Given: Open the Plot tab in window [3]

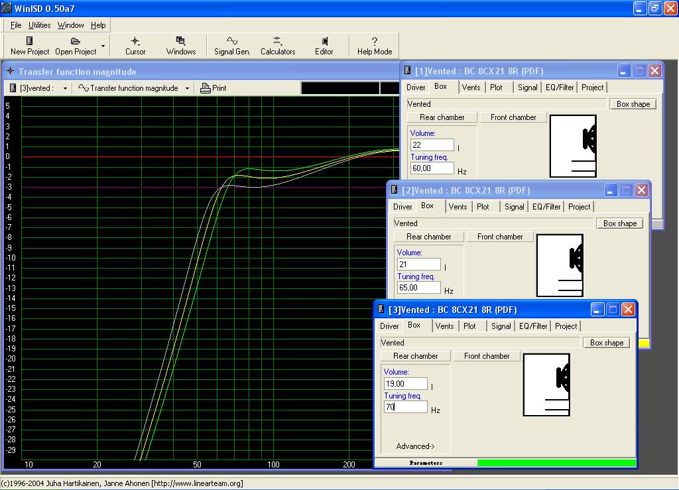Looking at the screenshot, I should [x=469, y=326].
